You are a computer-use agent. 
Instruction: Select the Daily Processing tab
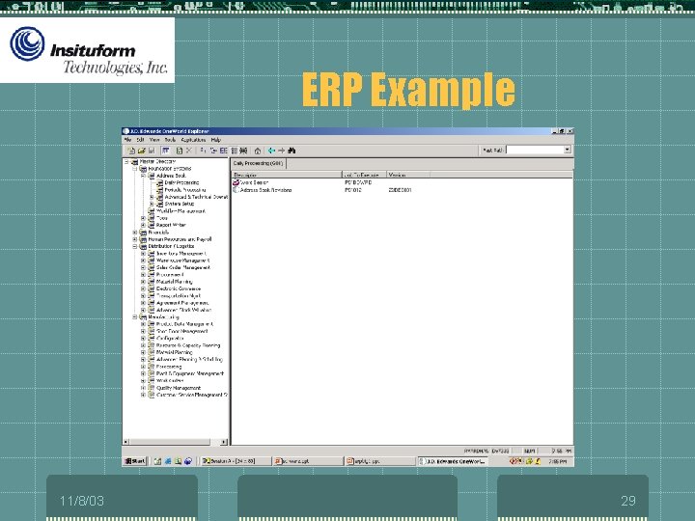click(258, 163)
